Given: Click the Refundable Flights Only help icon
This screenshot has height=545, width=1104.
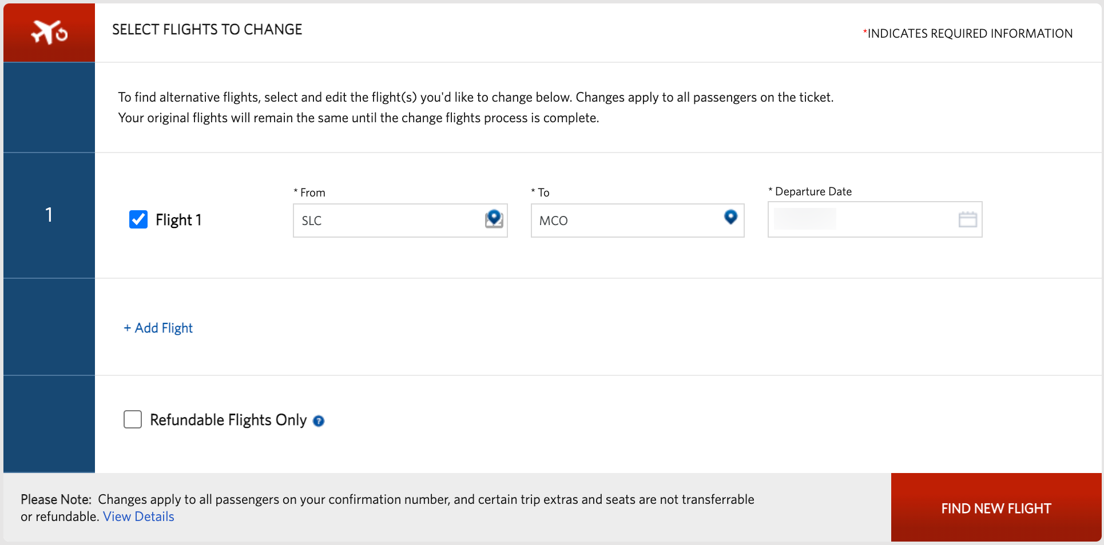Looking at the screenshot, I should [319, 421].
